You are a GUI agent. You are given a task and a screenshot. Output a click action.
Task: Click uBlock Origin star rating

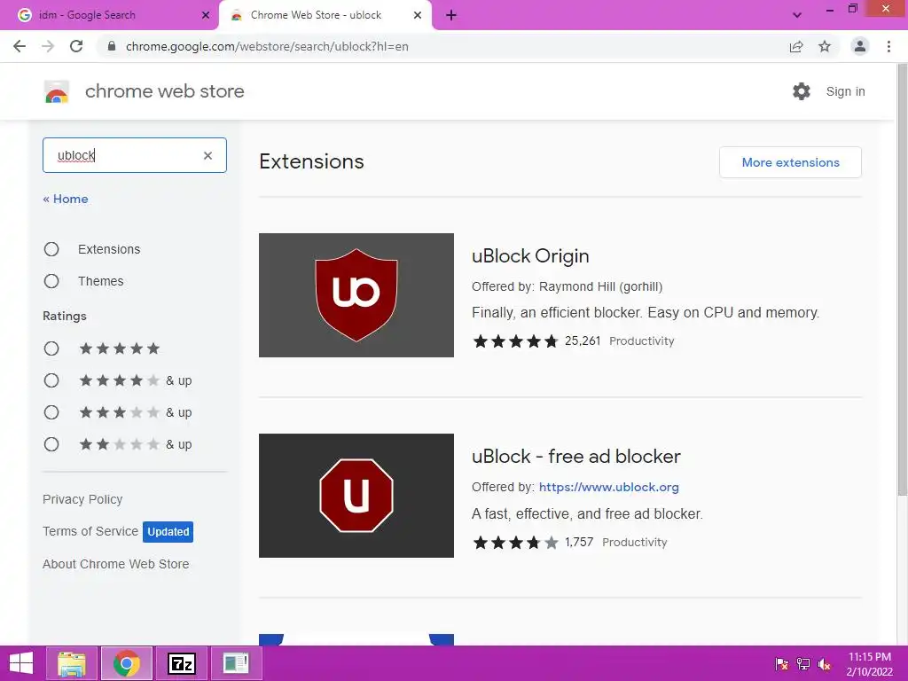pos(515,341)
